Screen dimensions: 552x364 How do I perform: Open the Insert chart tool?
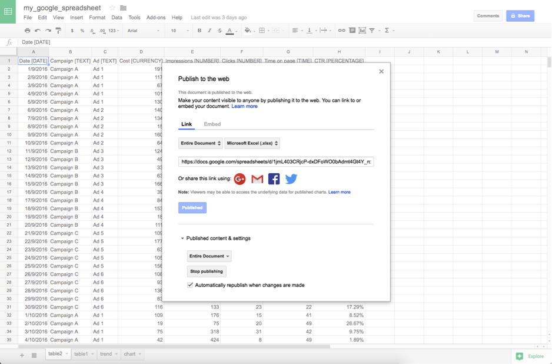tap(363, 30)
